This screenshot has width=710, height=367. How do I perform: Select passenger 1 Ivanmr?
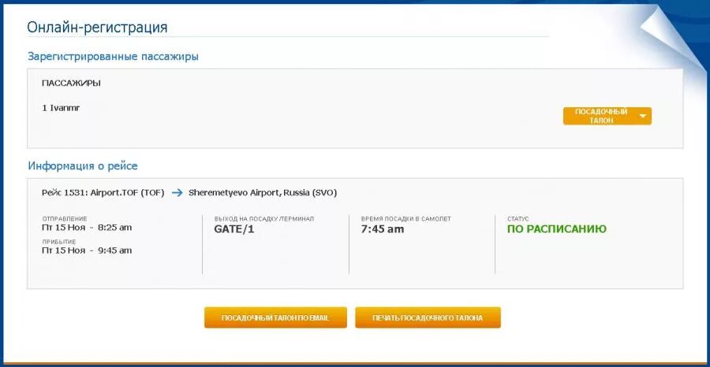[61, 109]
